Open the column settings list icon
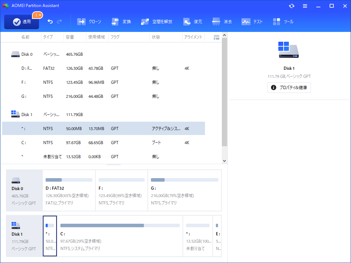Screen dimensions: 351x263 tap(217, 37)
